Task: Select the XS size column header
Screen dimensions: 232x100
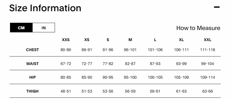Action: click(x=87, y=40)
